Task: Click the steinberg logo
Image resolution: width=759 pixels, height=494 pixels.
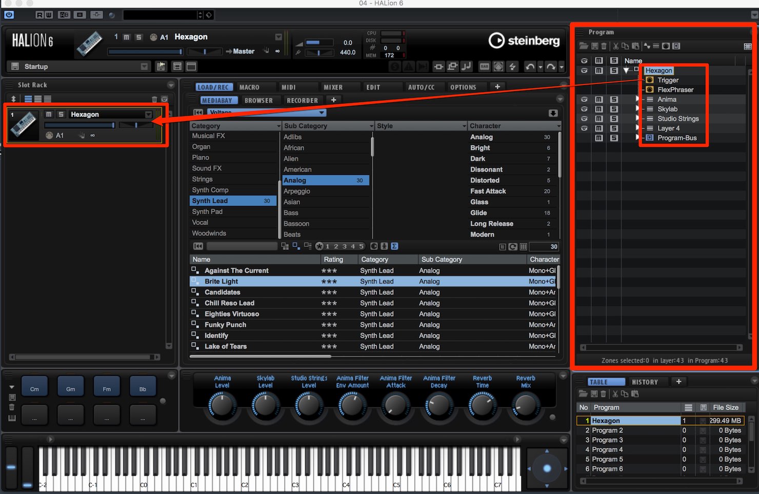Action: (x=524, y=40)
